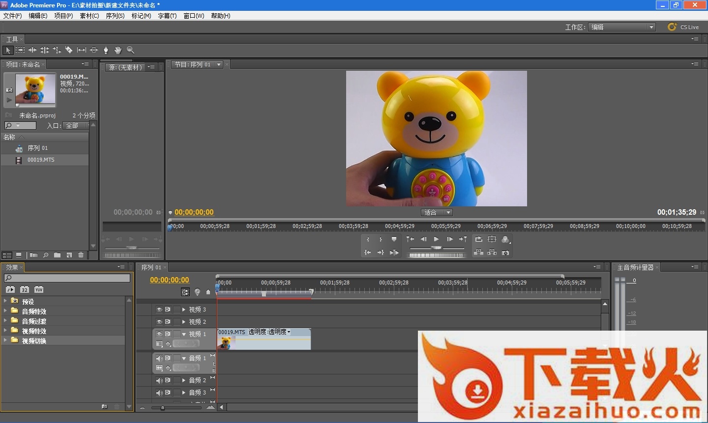The image size is (708, 423).
Task: Select the Zoom magnifier tool
Action: point(130,50)
